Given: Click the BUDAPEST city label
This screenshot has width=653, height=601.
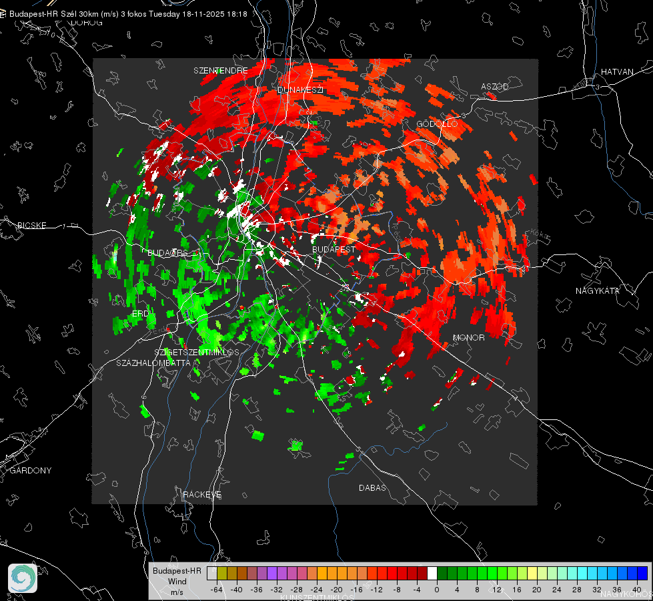Looking at the screenshot, I should pyautogui.click(x=334, y=249).
